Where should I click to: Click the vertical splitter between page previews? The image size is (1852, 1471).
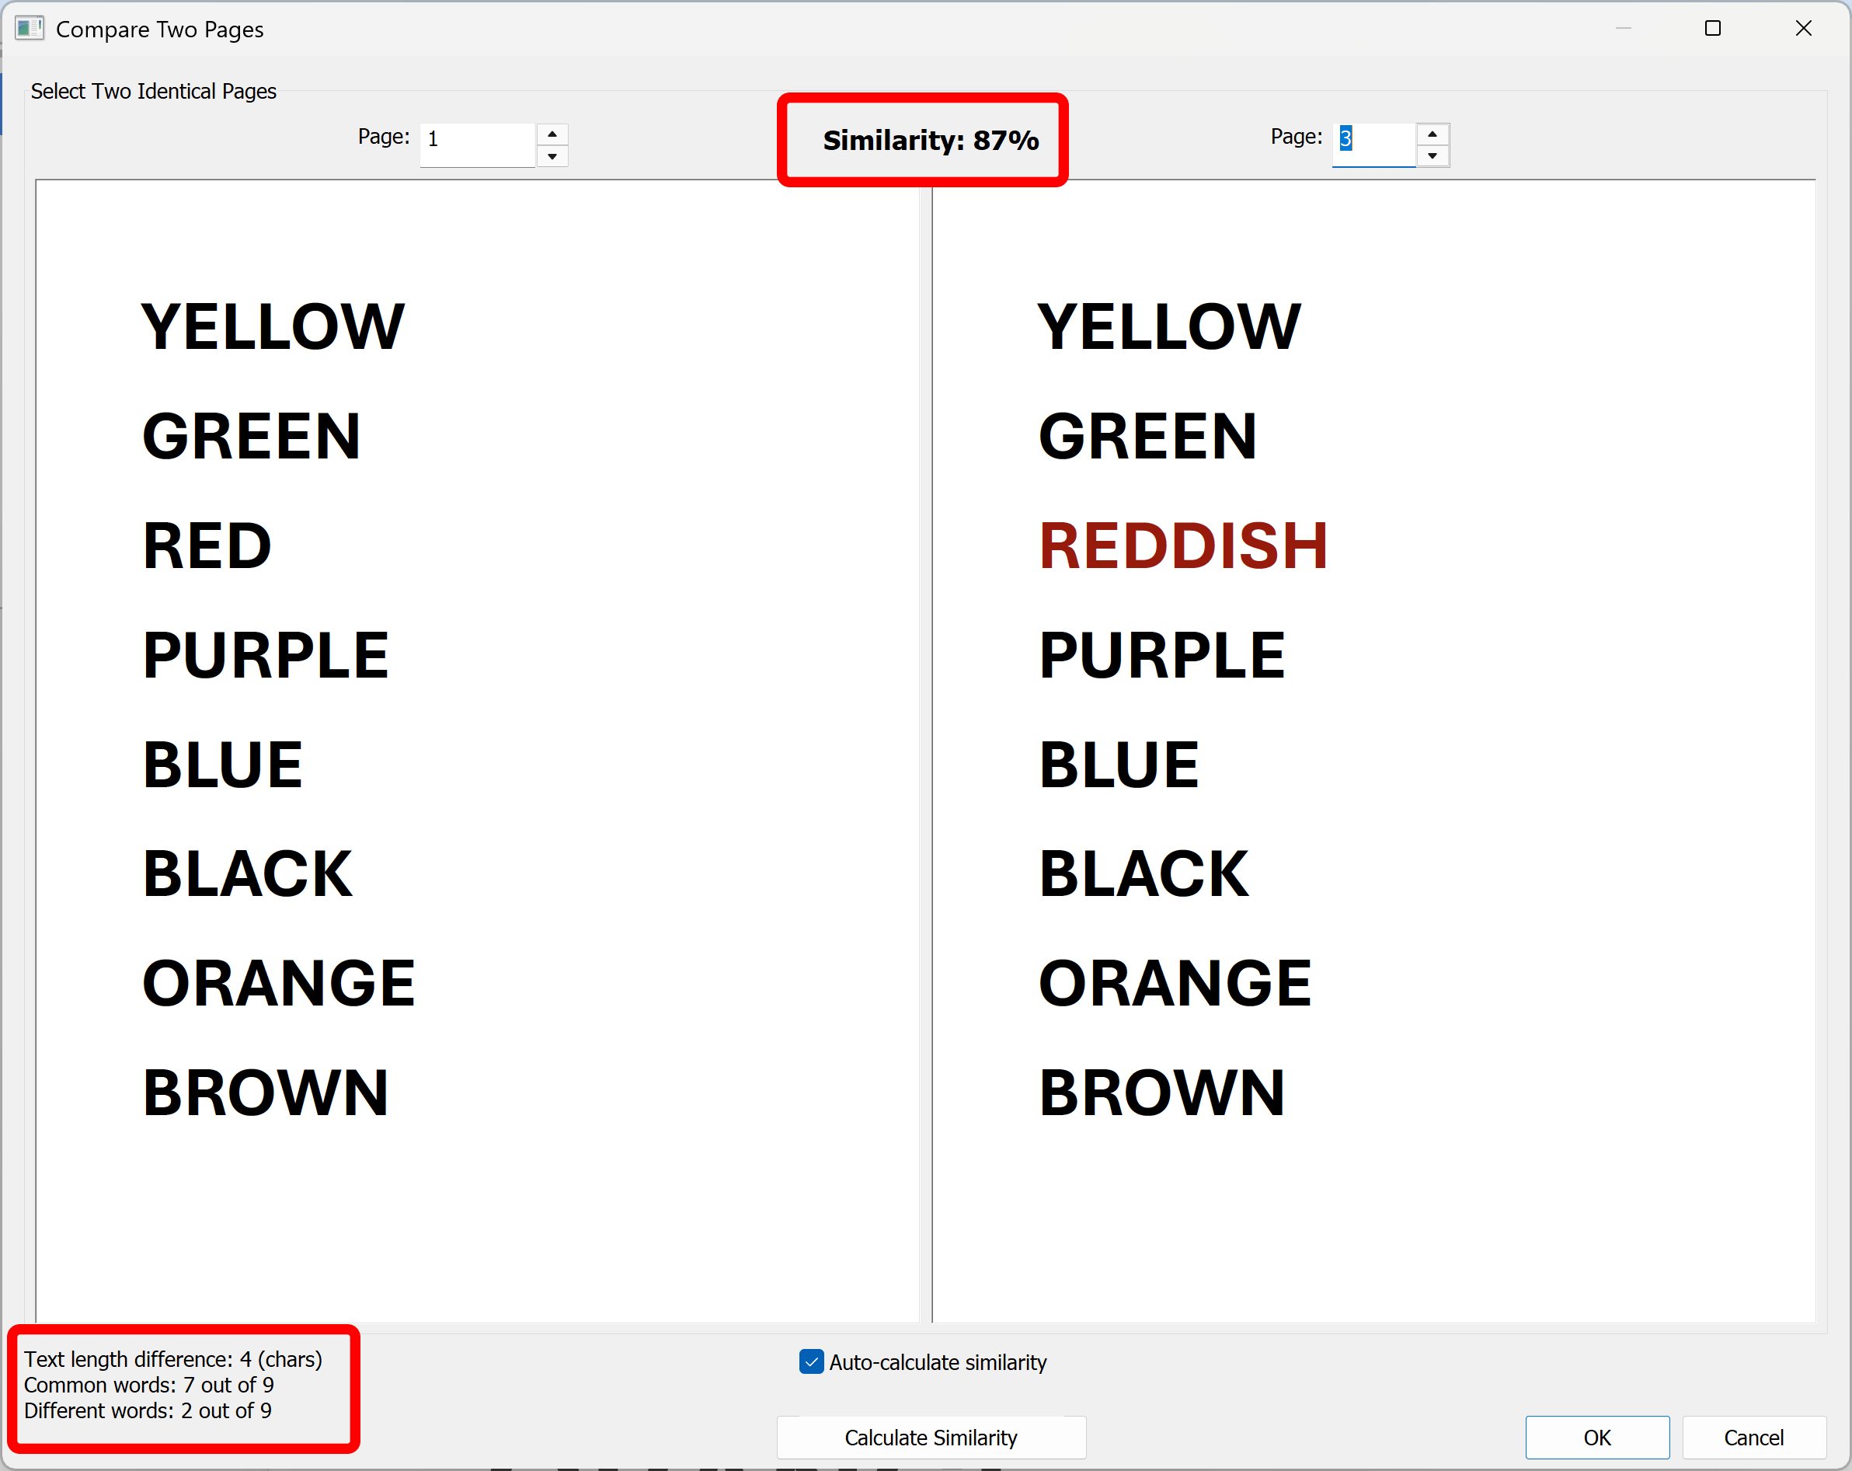925,748
